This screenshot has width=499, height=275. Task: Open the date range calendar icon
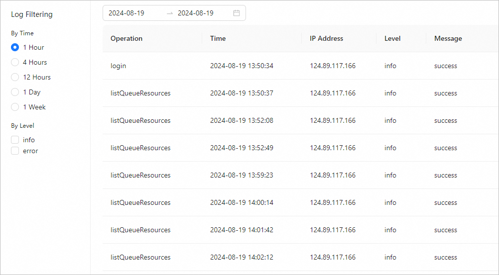[x=237, y=13]
